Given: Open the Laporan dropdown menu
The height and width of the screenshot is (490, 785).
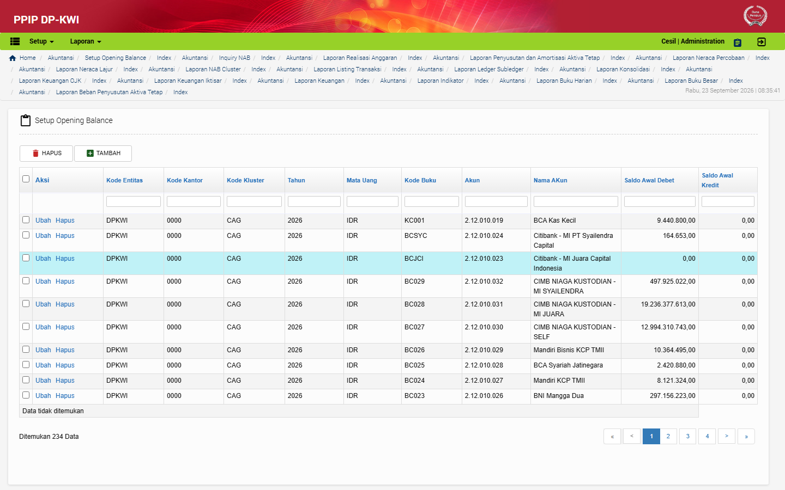Looking at the screenshot, I should (x=86, y=41).
